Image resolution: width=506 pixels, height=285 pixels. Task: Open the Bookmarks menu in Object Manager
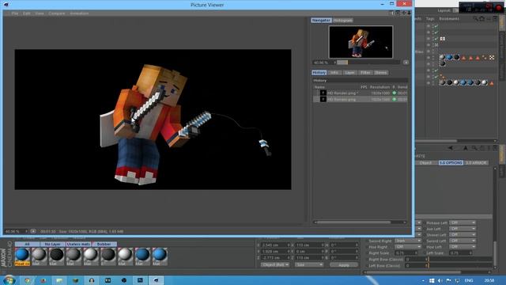[x=449, y=19]
